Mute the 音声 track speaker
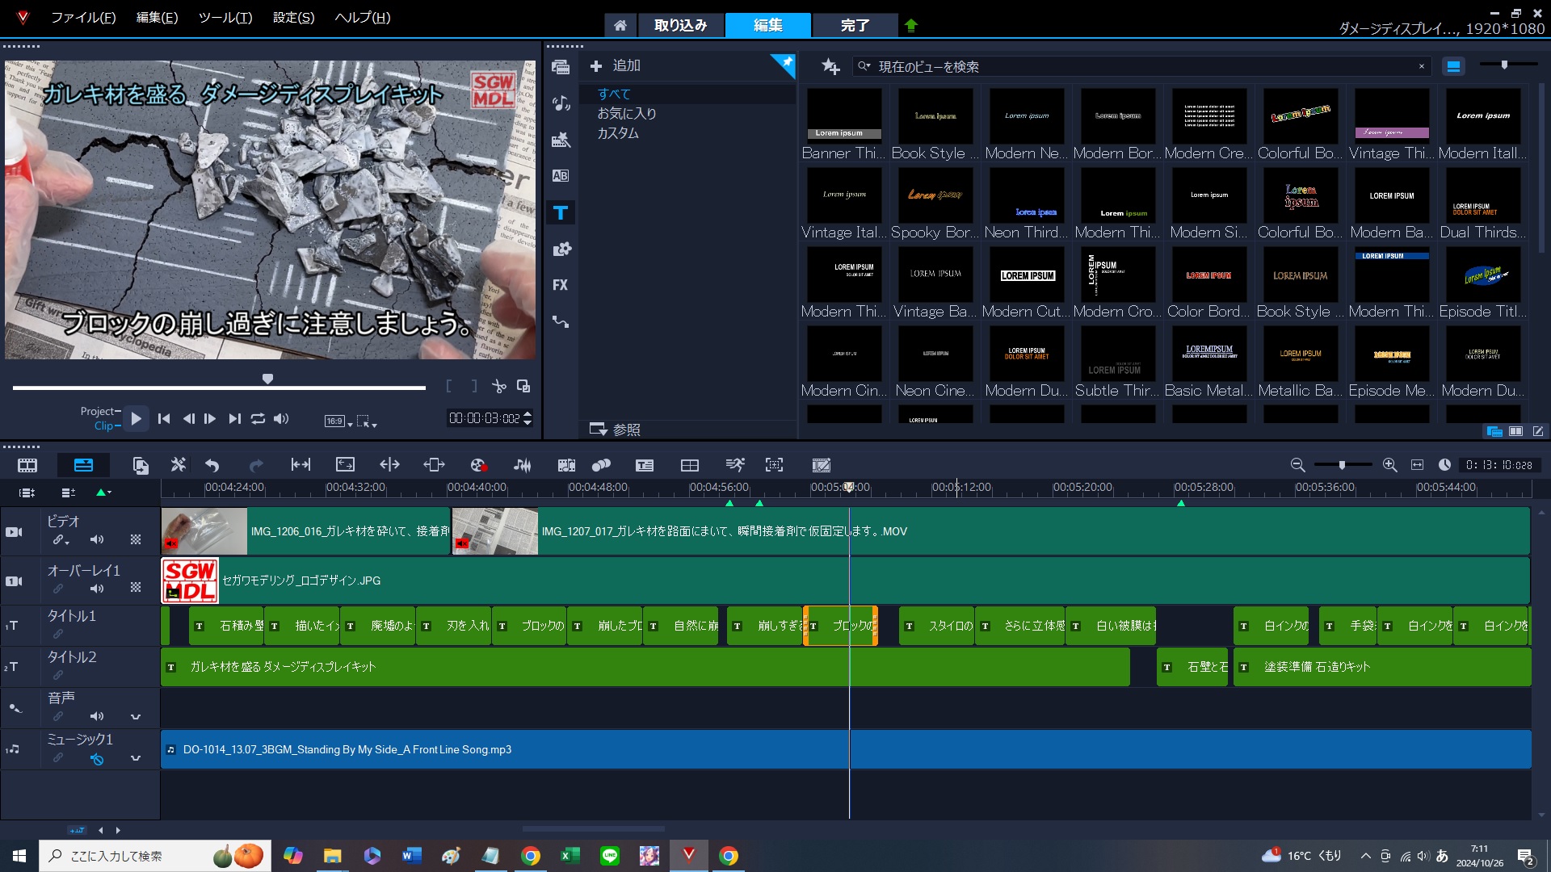The width and height of the screenshot is (1551, 872). (97, 716)
